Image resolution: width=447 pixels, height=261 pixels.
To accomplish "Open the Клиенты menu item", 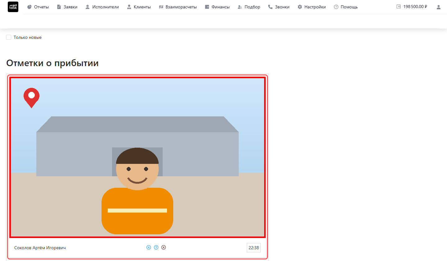I will 139,7.
